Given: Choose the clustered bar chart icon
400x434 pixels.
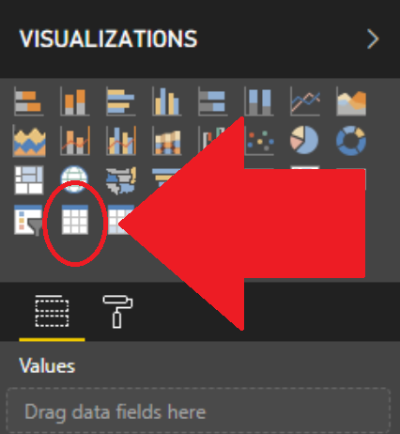Looking at the screenshot, I should (121, 101).
